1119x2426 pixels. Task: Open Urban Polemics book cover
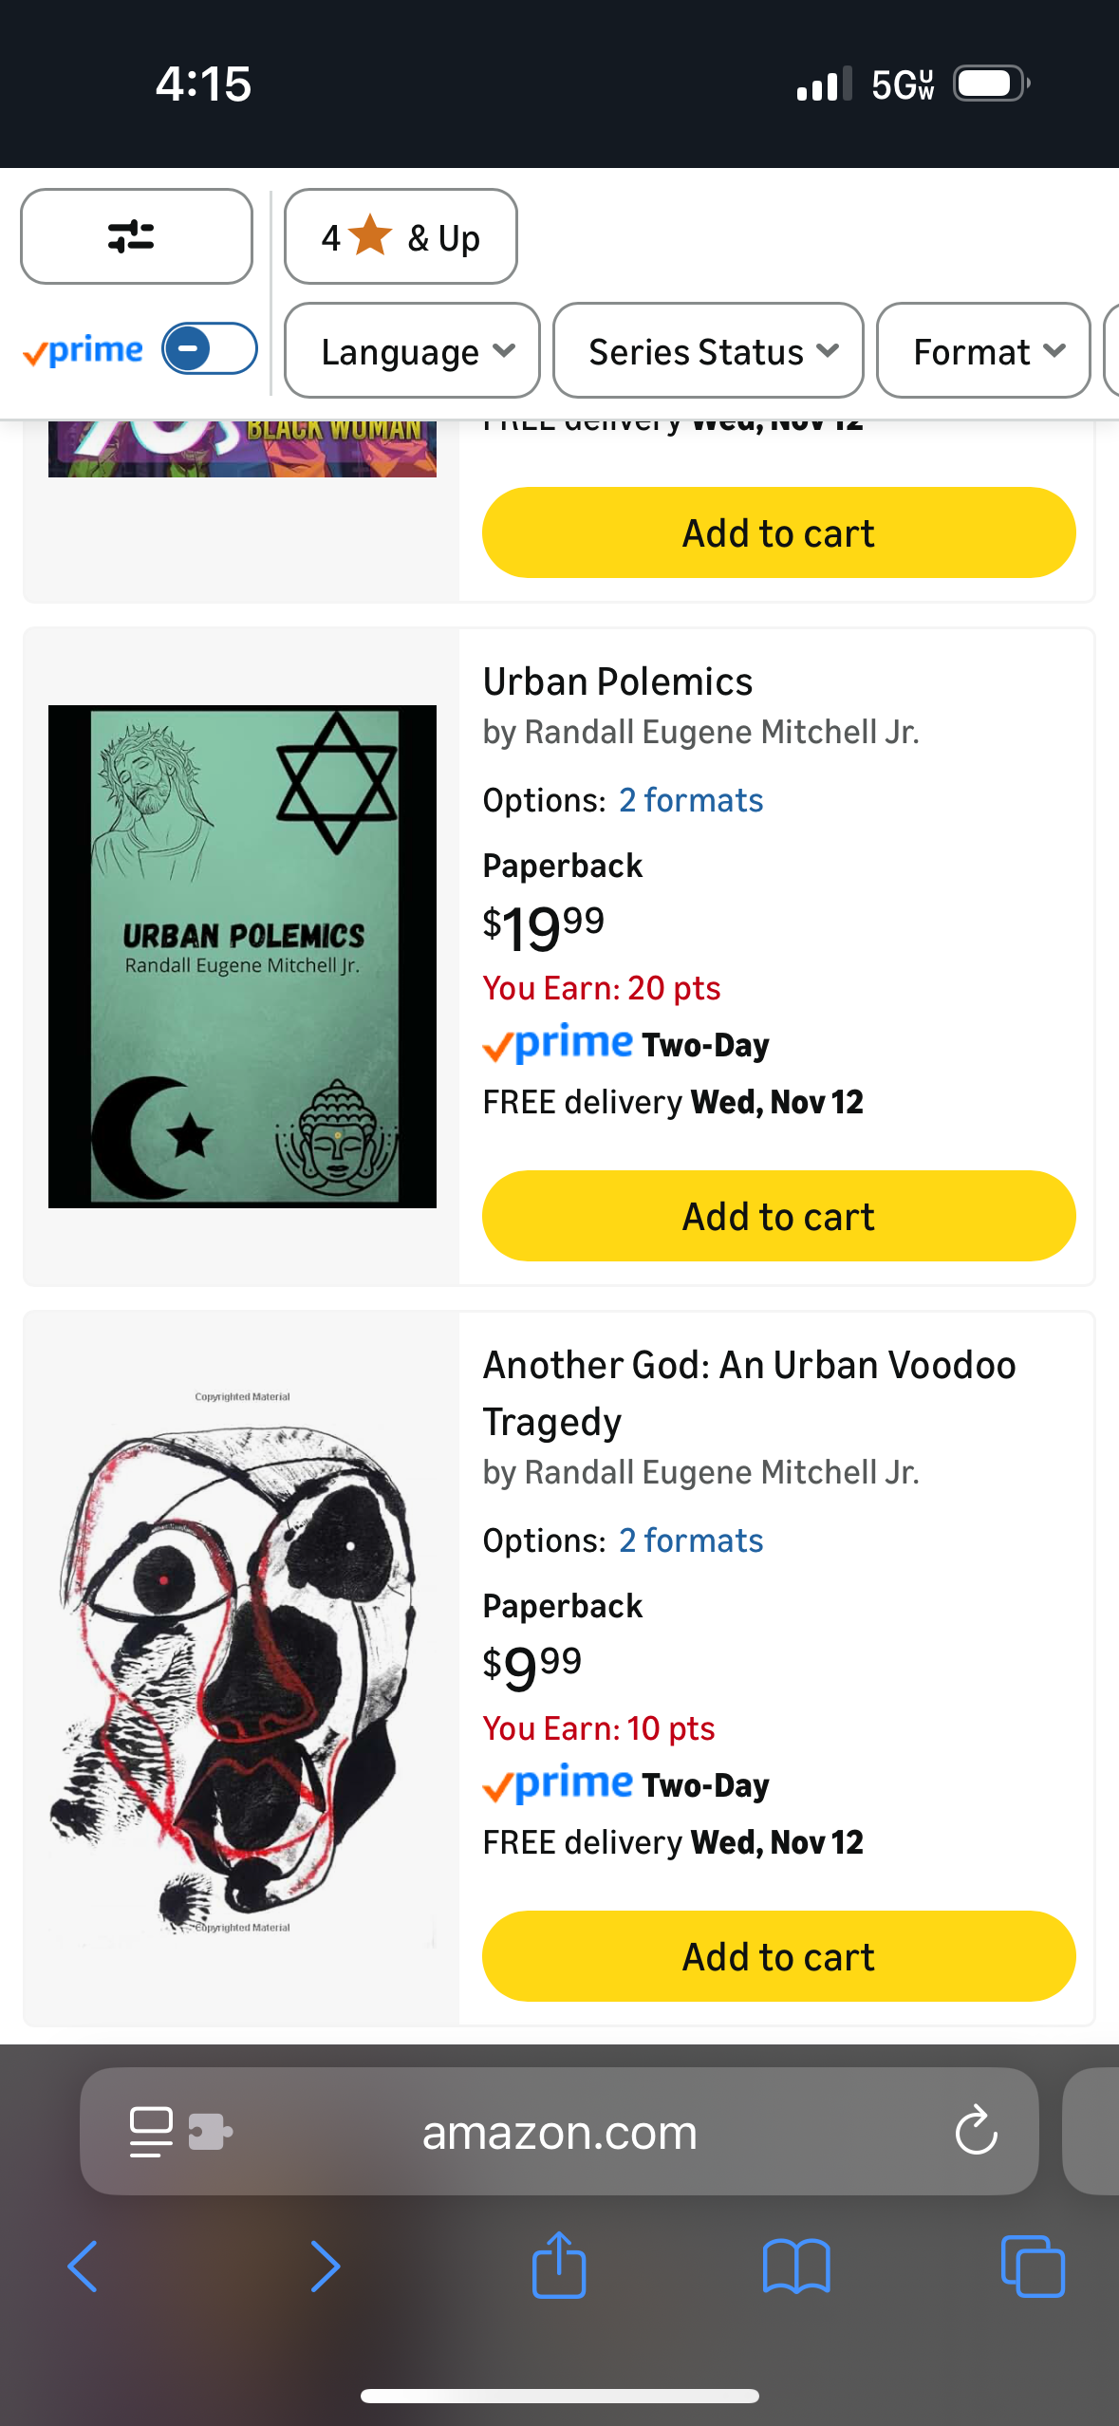pos(242,956)
